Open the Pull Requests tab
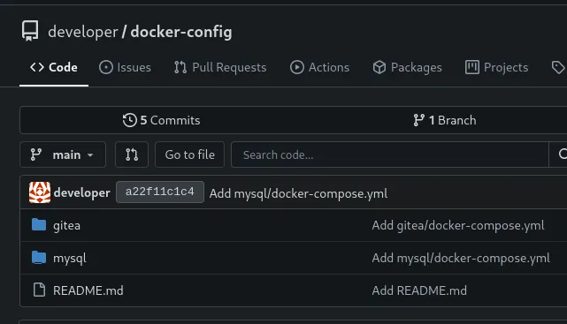The height and width of the screenshot is (324, 567). pos(220,67)
